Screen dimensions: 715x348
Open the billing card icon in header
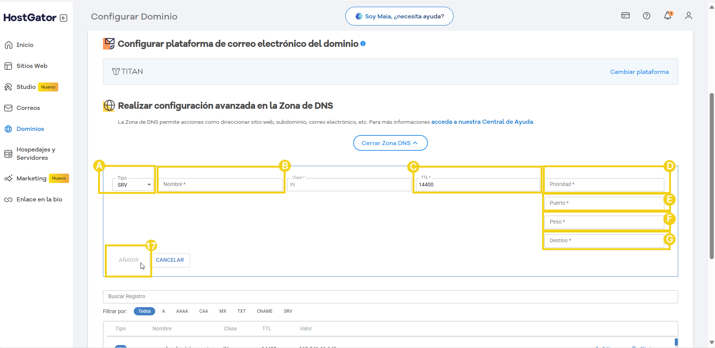tap(625, 16)
